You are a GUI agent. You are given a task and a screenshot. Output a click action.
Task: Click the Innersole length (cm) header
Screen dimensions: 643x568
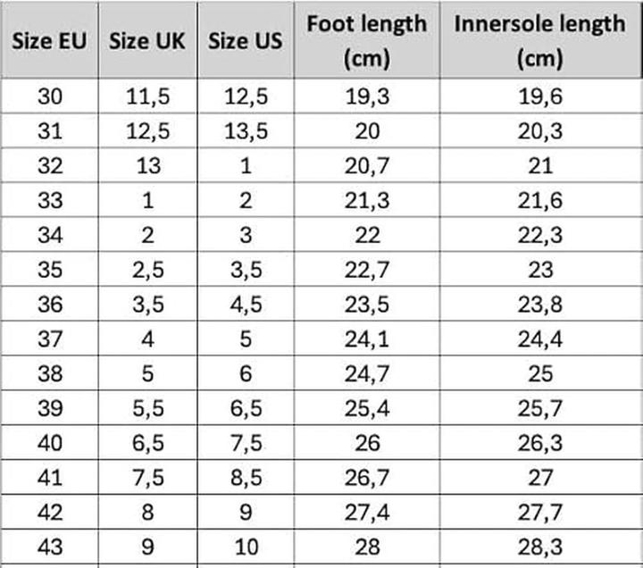(x=540, y=41)
